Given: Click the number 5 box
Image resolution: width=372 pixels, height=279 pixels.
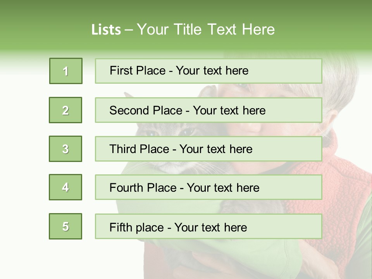Looking at the screenshot, I should pos(65,226).
